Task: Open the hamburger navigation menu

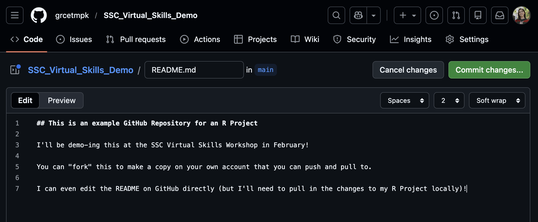Action: point(15,15)
